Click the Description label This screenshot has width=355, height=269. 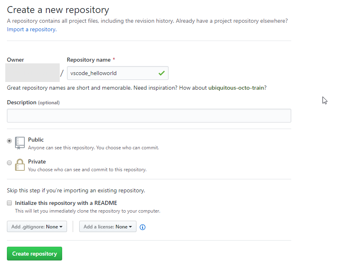[22, 103]
